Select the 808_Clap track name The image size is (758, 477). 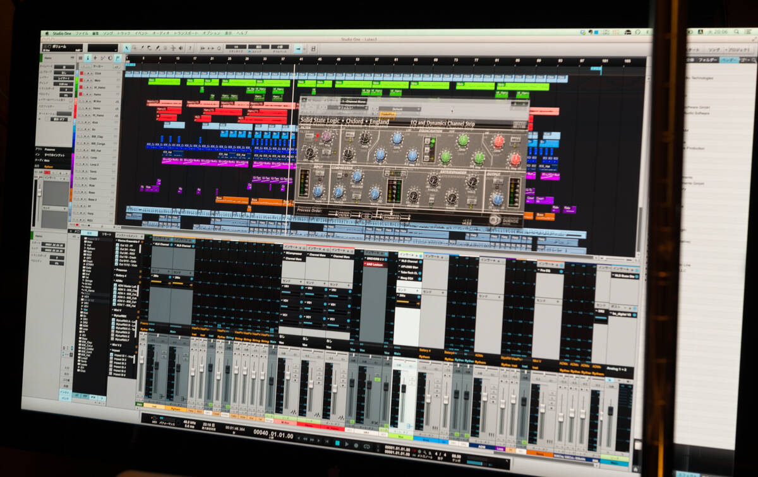97,136
